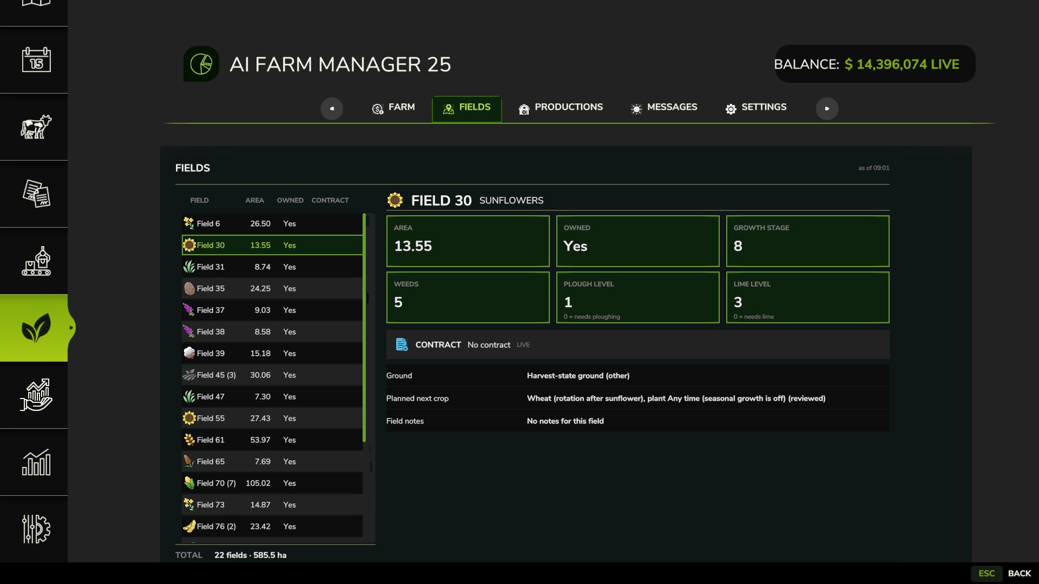Viewport: 1039px width, 584px height.
Task: Switch to the Messages tab
Action: coord(664,108)
